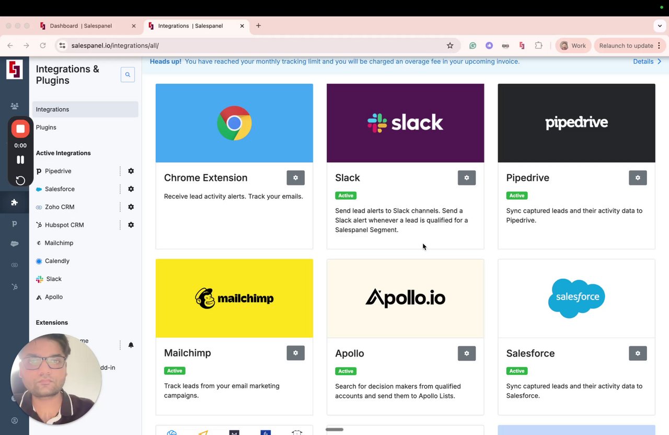The height and width of the screenshot is (435, 669).
Task: Open the Apollo card settings gear
Action: point(467,353)
